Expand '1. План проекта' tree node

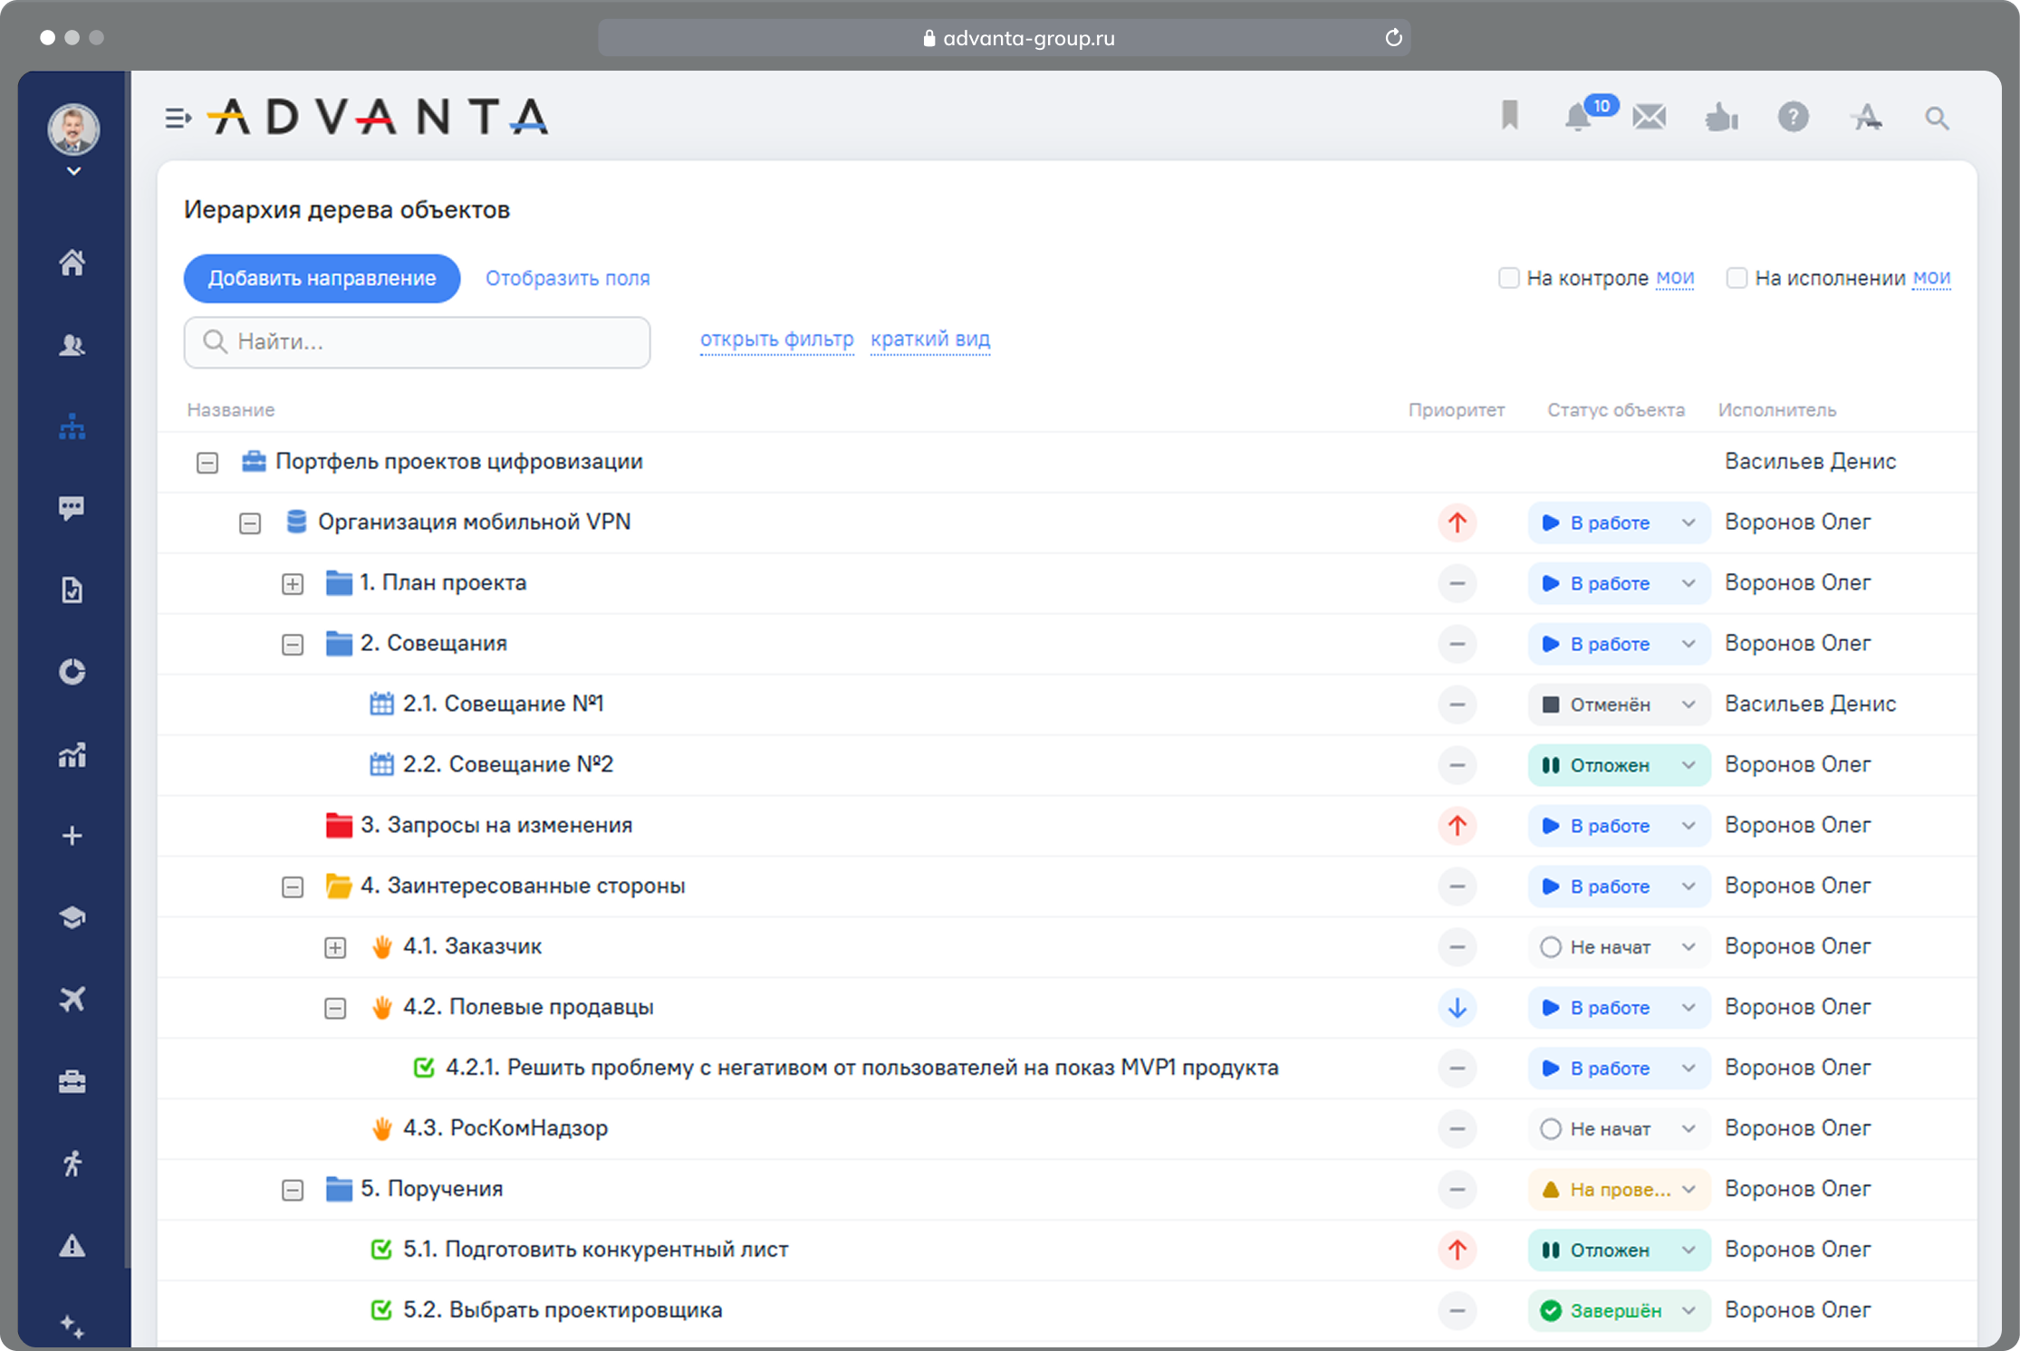pyautogui.click(x=292, y=583)
